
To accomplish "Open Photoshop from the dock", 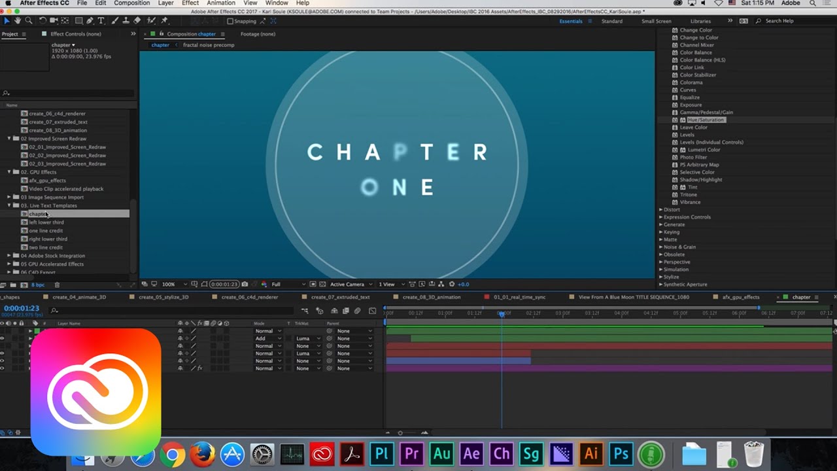I will pyautogui.click(x=621, y=453).
